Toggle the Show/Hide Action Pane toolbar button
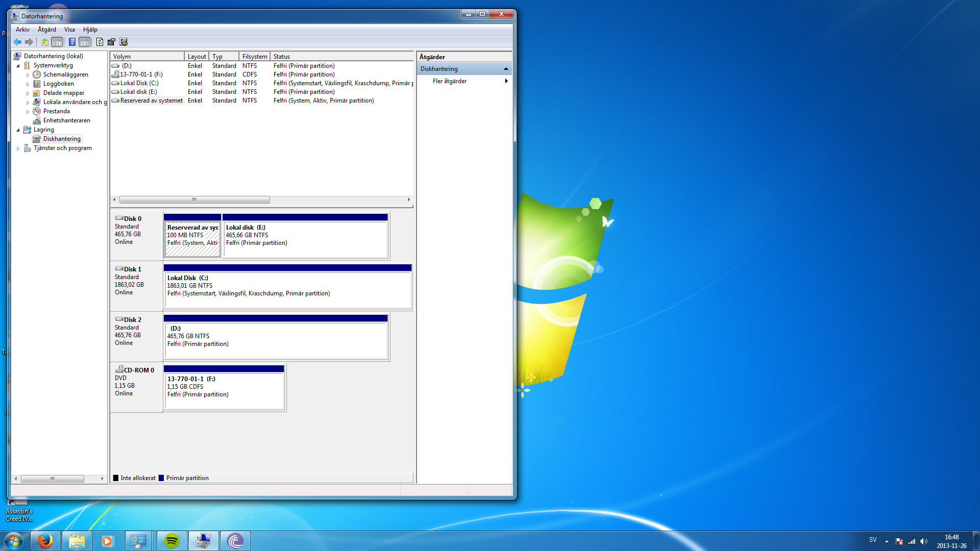Image resolution: width=980 pixels, height=551 pixels. [85, 42]
